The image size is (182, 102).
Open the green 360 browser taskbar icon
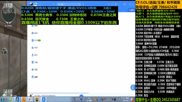tap(11, 99)
